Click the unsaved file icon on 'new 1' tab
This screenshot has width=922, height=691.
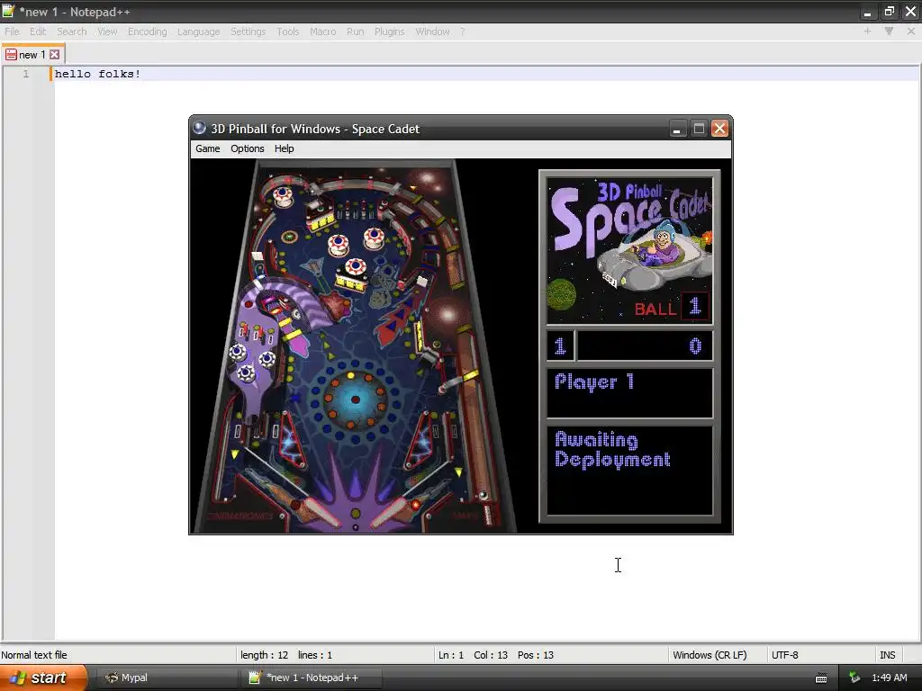(11, 55)
